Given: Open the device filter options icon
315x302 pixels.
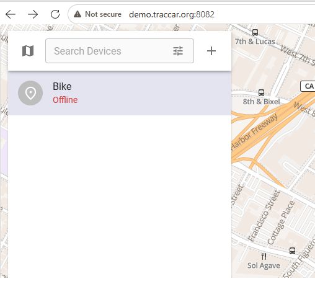Looking at the screenshot, I should [x=178, y=51].
